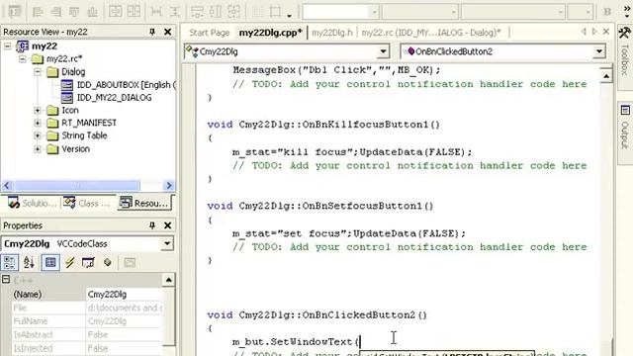Image resolution: width=633 pixels, height=356 pixels.
Task: Expand the Version folder node
Action: (38, 149)
